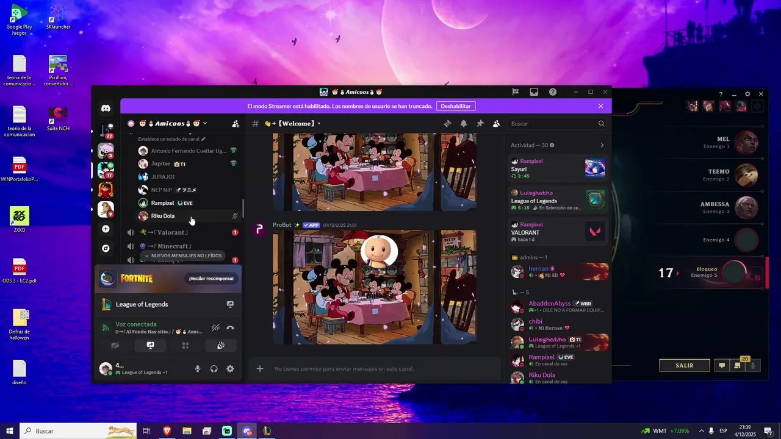Click the Add a Server plus icon
Viewport: 781px width, 439px height.
tap(106, 229)
